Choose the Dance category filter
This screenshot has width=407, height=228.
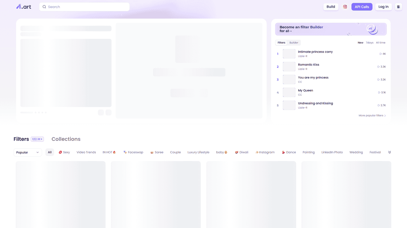pos(289,152)
